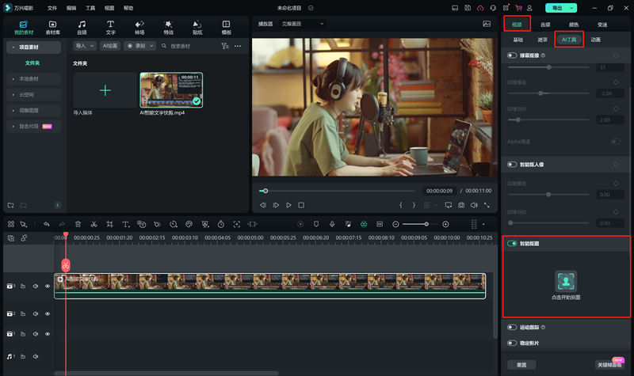634x376 pixels.
Task: Open the 工具 menu
Action: (90, 8)
